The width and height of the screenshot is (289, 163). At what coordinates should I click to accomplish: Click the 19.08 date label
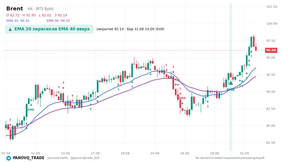[x=125, y=153]
